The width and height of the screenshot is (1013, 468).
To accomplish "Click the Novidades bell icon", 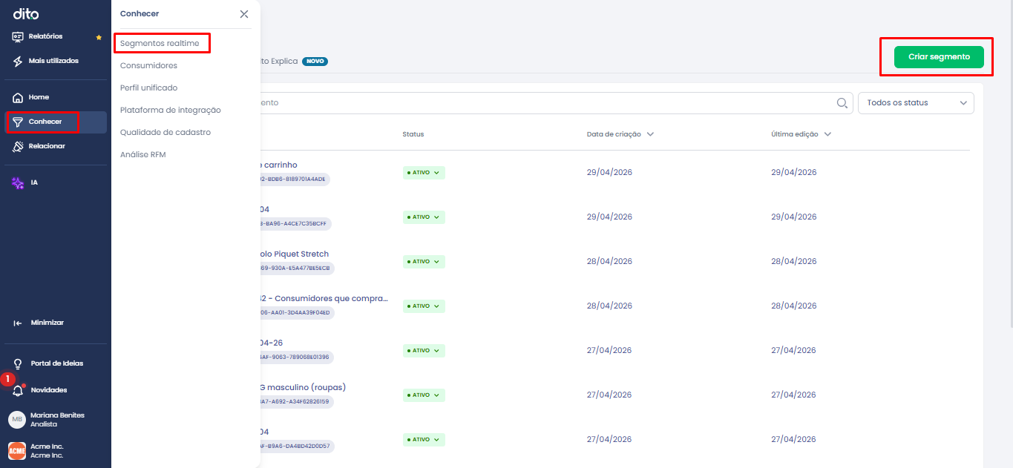I will point(18,390).
